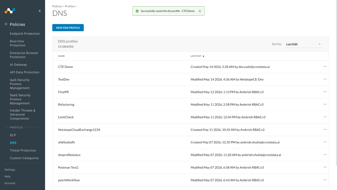Open the afafdsafadfs profile
Screen dimensions: 337x190
[66, 142]
